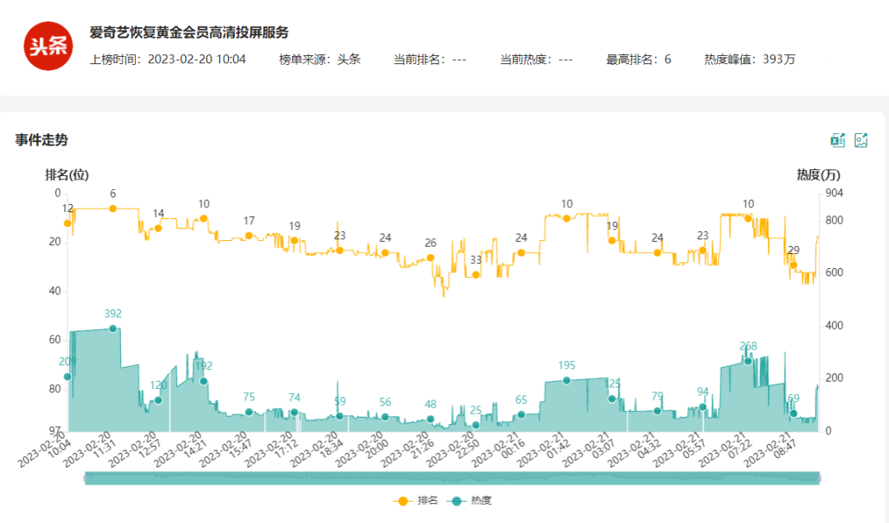Select the 392 heat data point

113,328
